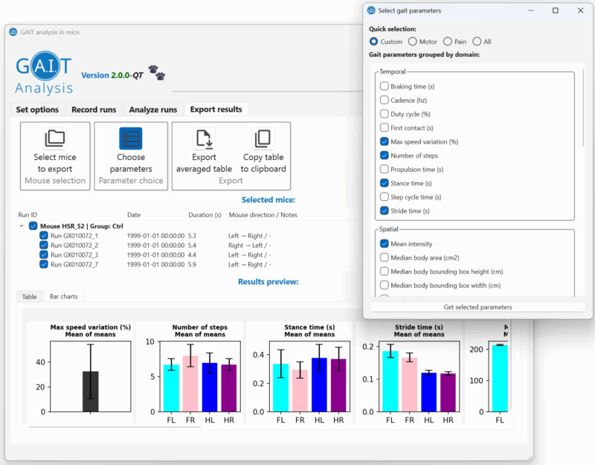Collapse the Mouse HSR_52 tree node
Screen dimensions: 595x465
[x=22, y=226]
